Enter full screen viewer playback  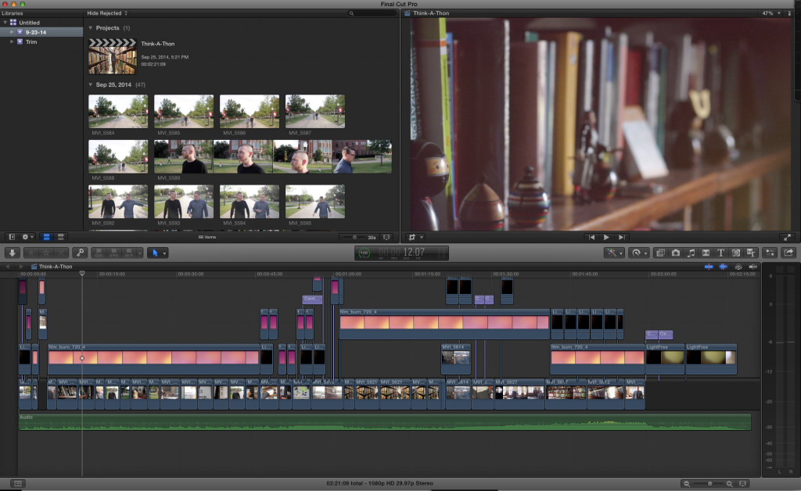[787, 237]
